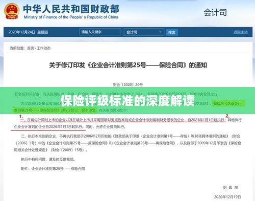Image resolution: width=255 pixels, height=201 pixels.
Task: Click the banner text 保险评级标准的深度解读
Action: 127,100
